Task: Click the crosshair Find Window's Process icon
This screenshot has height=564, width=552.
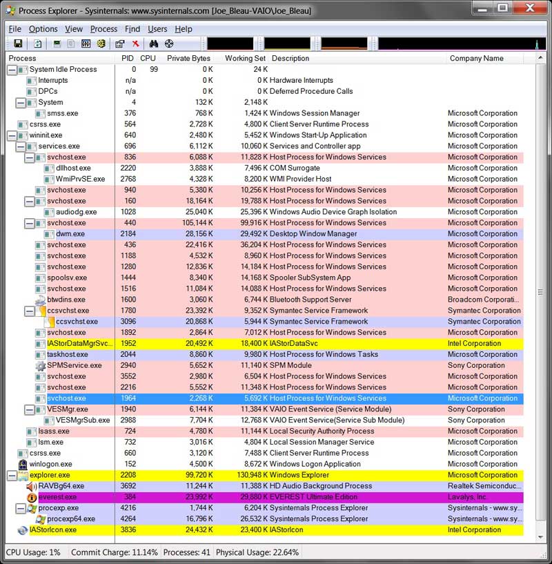Action: [x=169, y=44]
